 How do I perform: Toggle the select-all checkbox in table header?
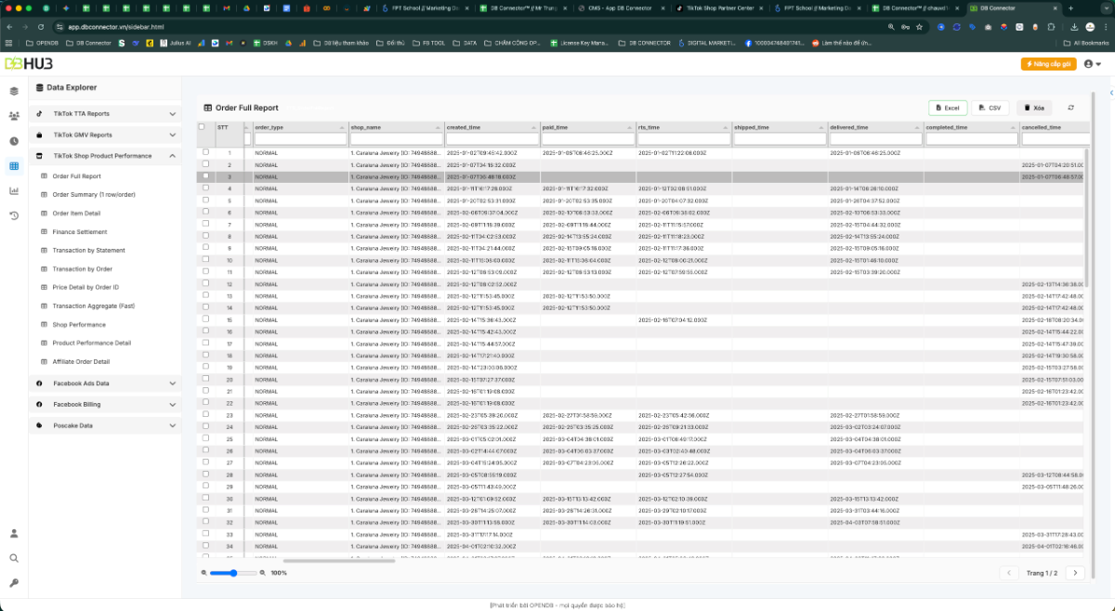click(202, 127)
